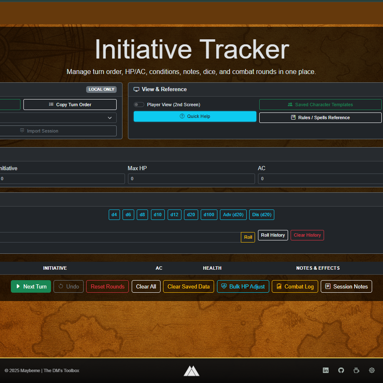The image size is (383, 383).
Task: Open Saved Character Templates
Action: (320, 105)
